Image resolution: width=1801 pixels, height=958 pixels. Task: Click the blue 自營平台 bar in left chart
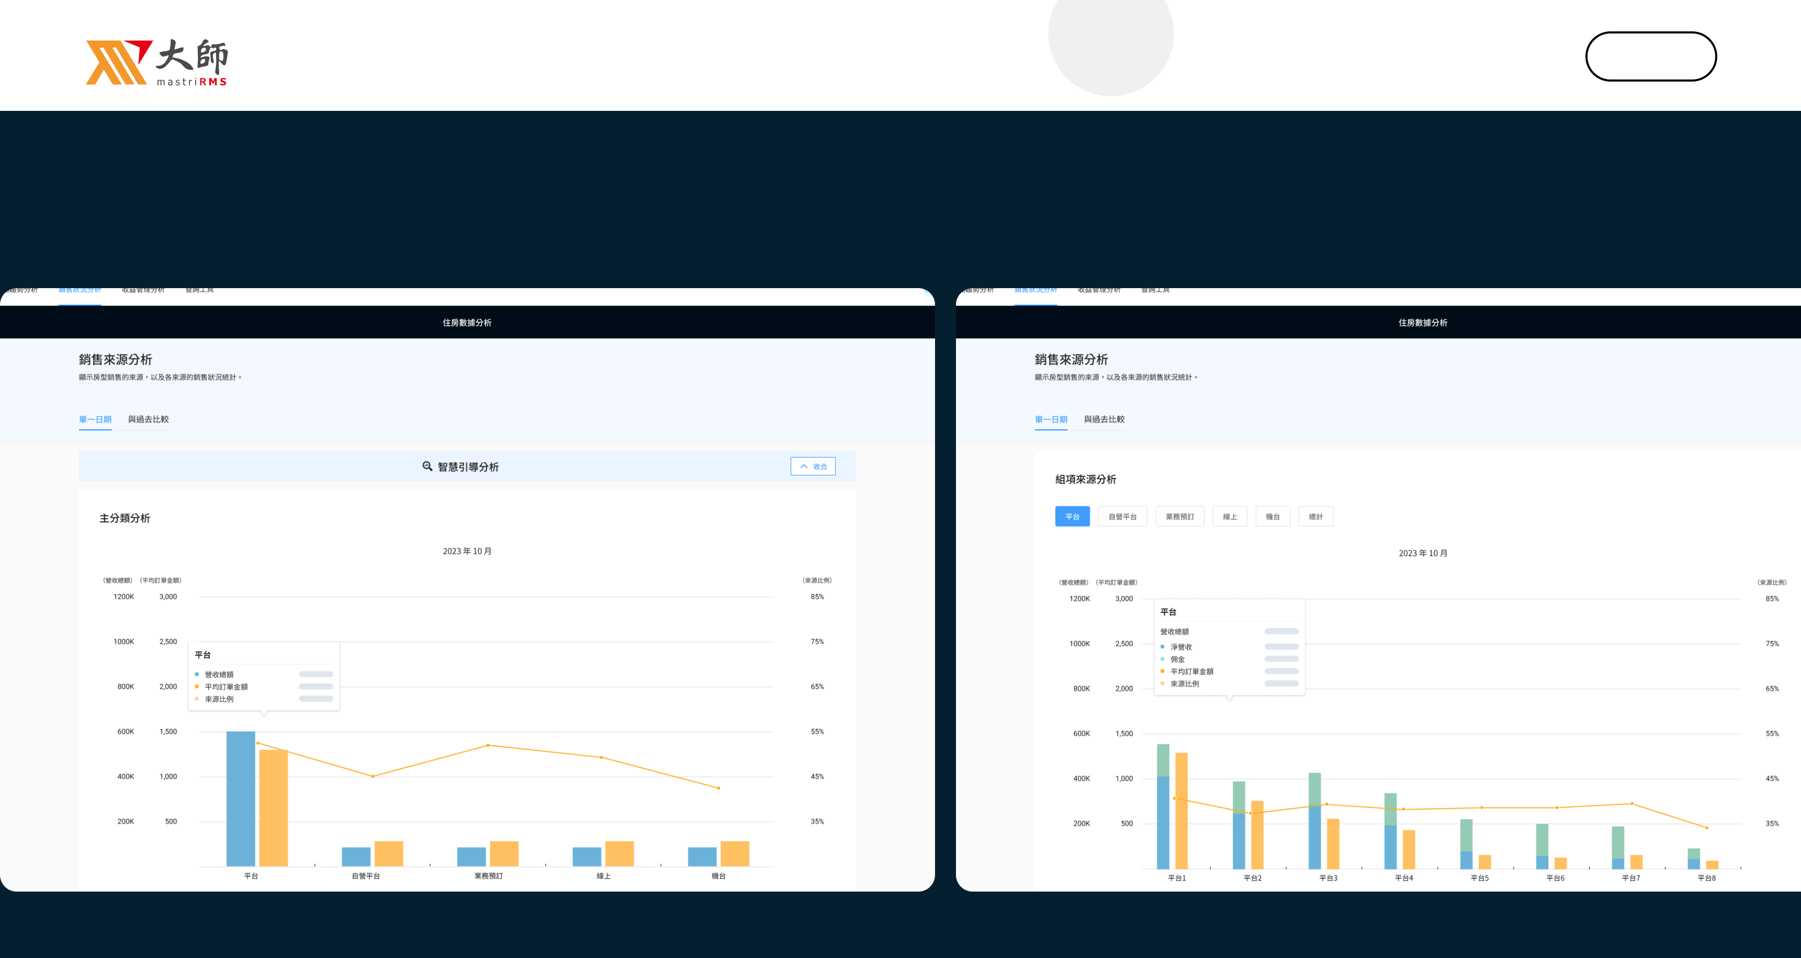click(x=356, y=857)
